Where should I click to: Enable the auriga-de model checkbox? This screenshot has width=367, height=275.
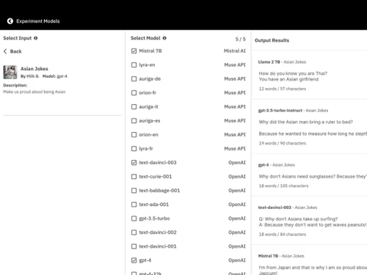[x=134, y=78]
